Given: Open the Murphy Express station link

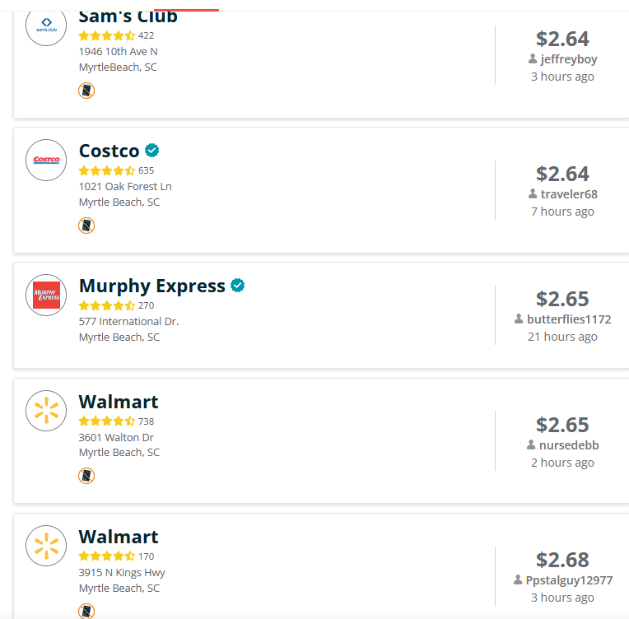Looking at the screenshot, I should pos(152,286).
